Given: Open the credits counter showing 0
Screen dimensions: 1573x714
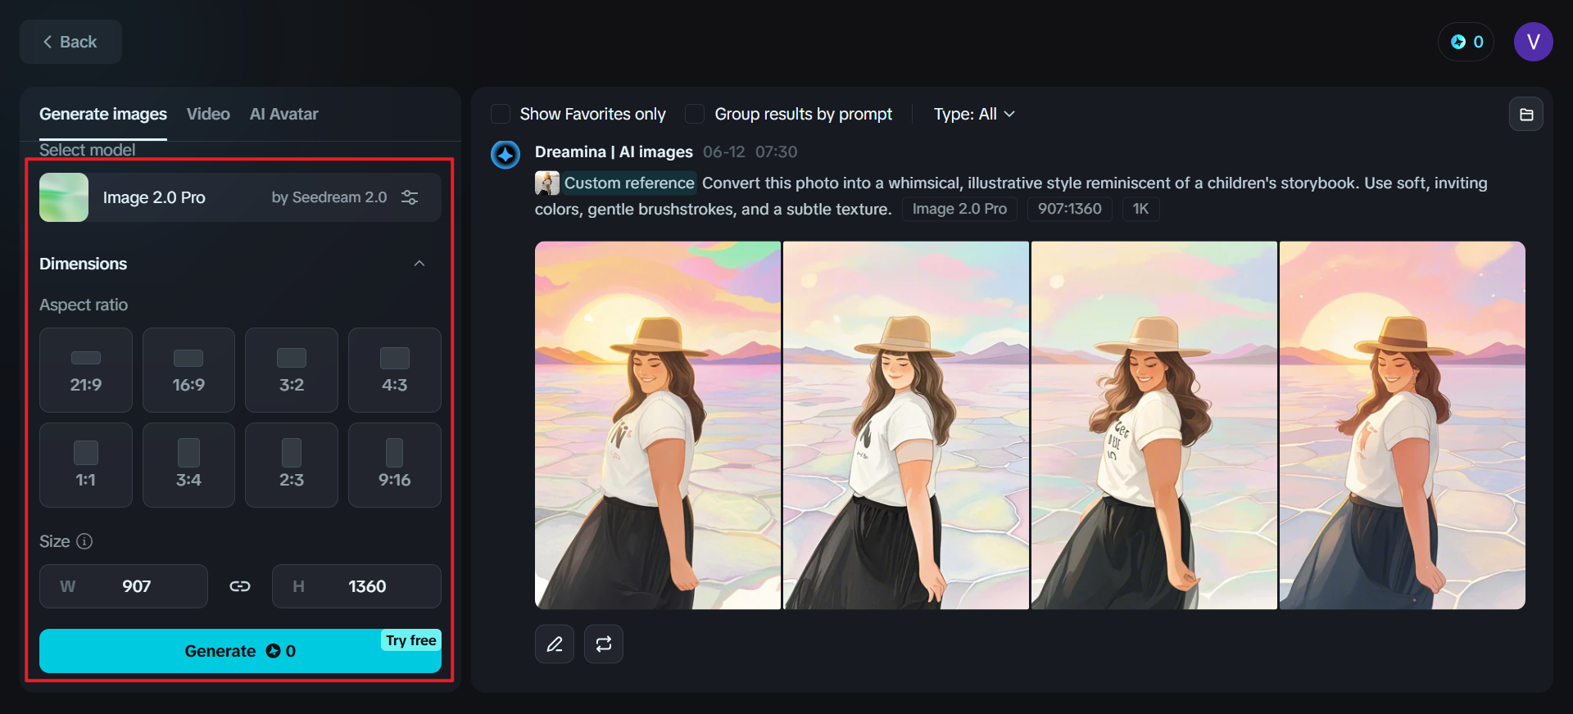Looking at the screenshot, I should tap(1466, 42).
